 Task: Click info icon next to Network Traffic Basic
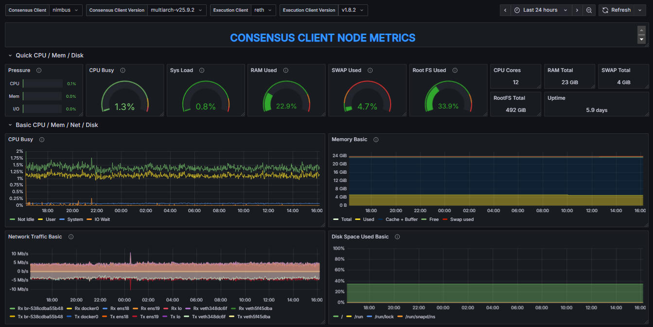pos(71,237)
